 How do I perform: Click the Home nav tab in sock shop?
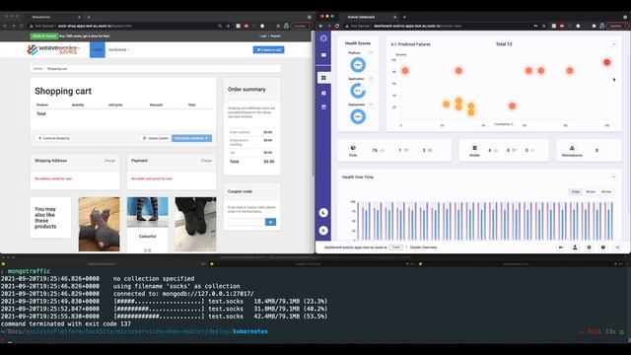point(98,50)
